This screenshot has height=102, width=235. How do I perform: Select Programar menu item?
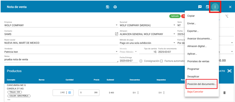[x=202, y=69]
